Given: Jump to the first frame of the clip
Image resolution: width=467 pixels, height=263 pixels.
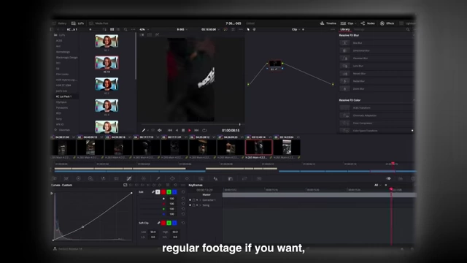Looking at the screenshot, I should 170,130.
